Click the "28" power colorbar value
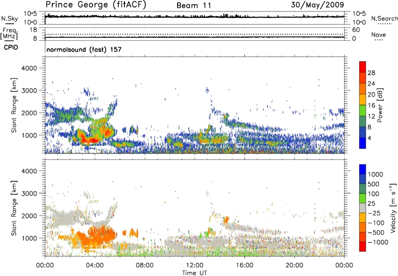 click(371, 73)
